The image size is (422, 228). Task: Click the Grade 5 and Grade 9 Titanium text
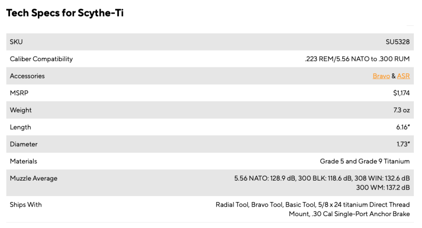point(365,161)
